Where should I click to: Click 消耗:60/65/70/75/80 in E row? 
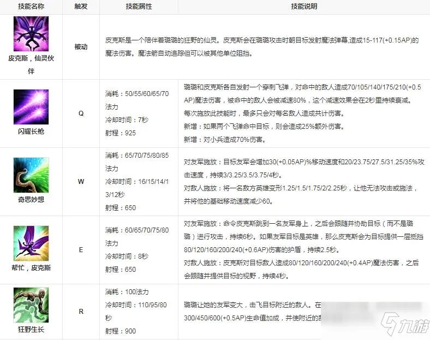(x=137, y=230)
